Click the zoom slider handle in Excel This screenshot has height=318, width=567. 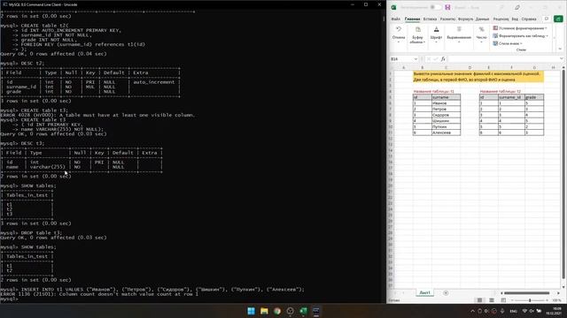pyautogui.click(x=530, y=300)
